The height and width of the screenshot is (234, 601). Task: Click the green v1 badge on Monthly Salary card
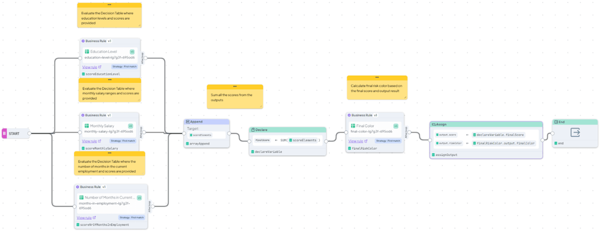pyautogui.click(x=130, y=126)
